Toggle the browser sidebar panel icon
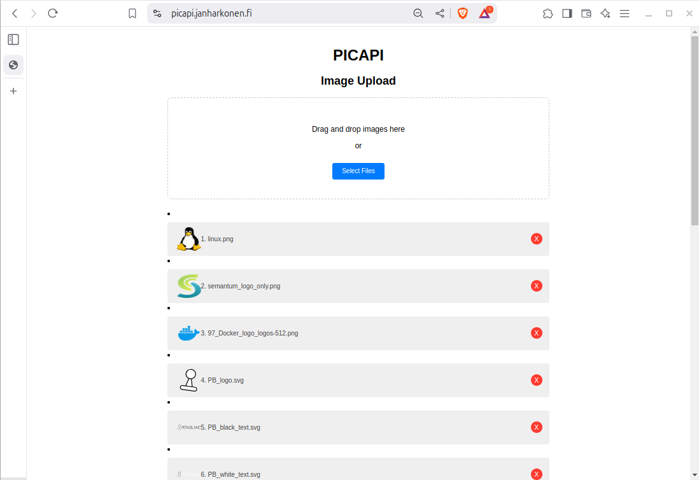The width and height of the screenshot is (699, 480). coord(567,13)
